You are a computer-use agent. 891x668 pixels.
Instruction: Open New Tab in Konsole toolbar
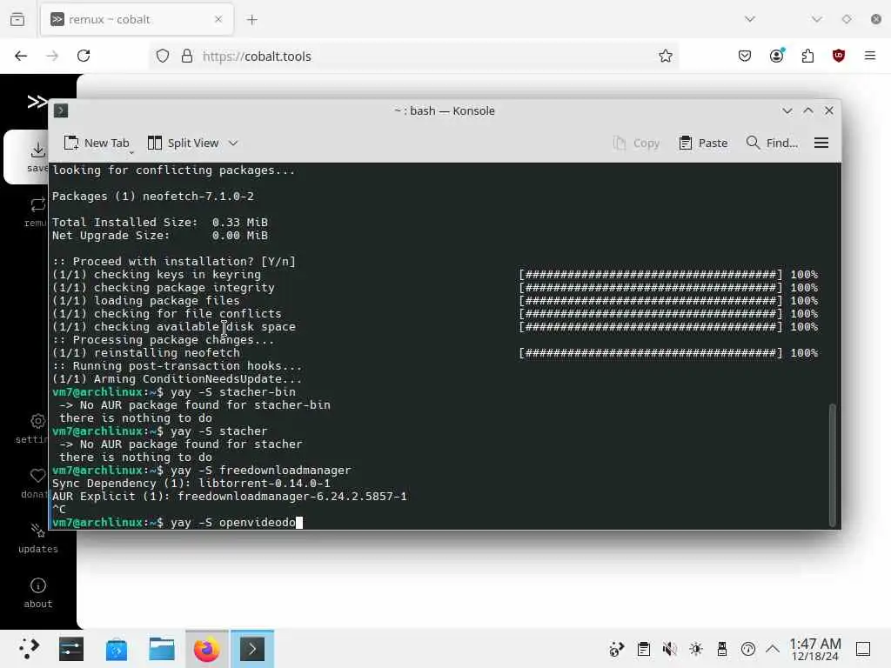[97, 144]
